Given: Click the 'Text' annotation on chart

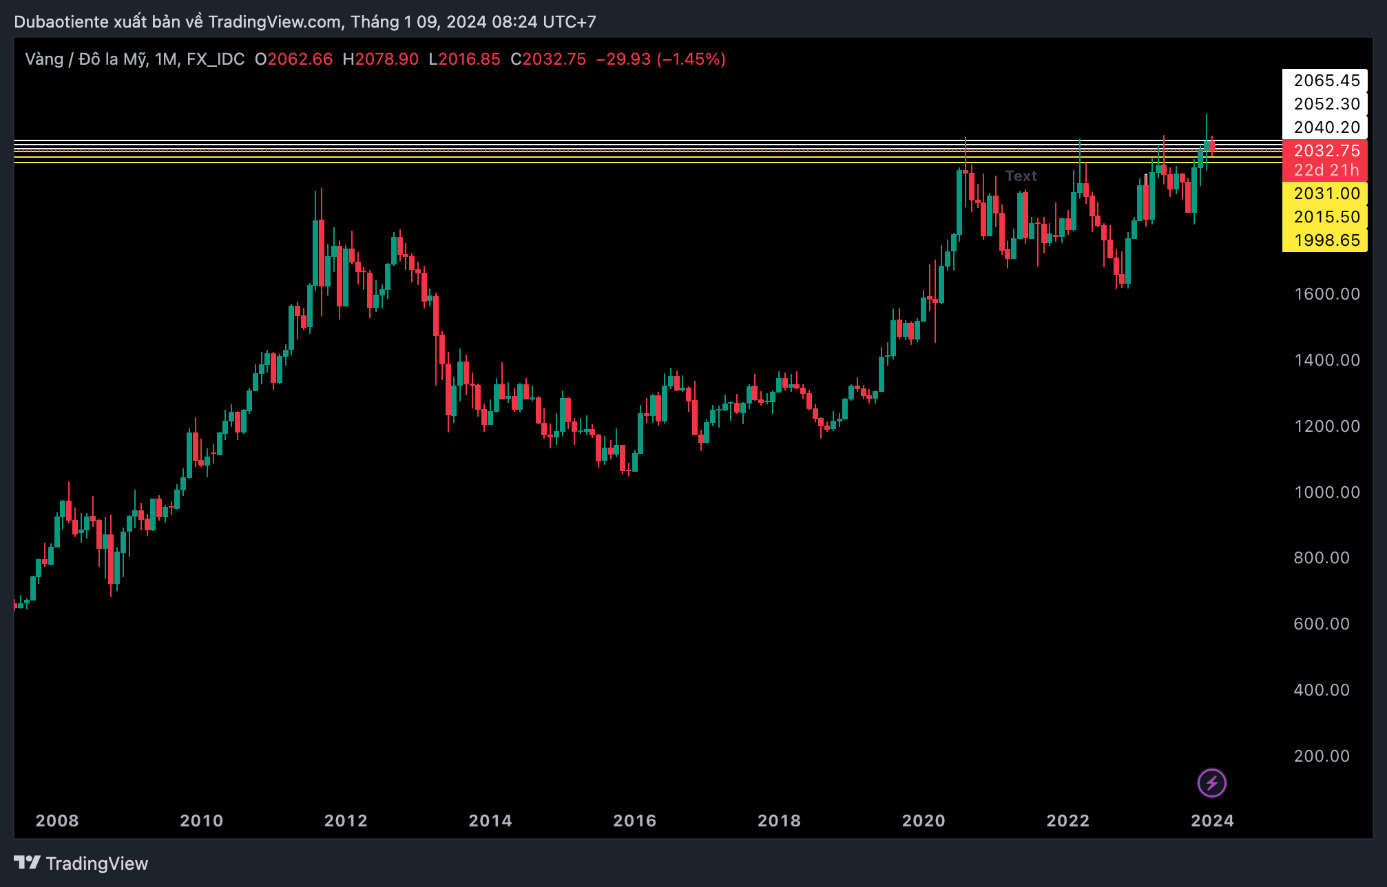Looking at the screenshot, I should (1021, 176).
